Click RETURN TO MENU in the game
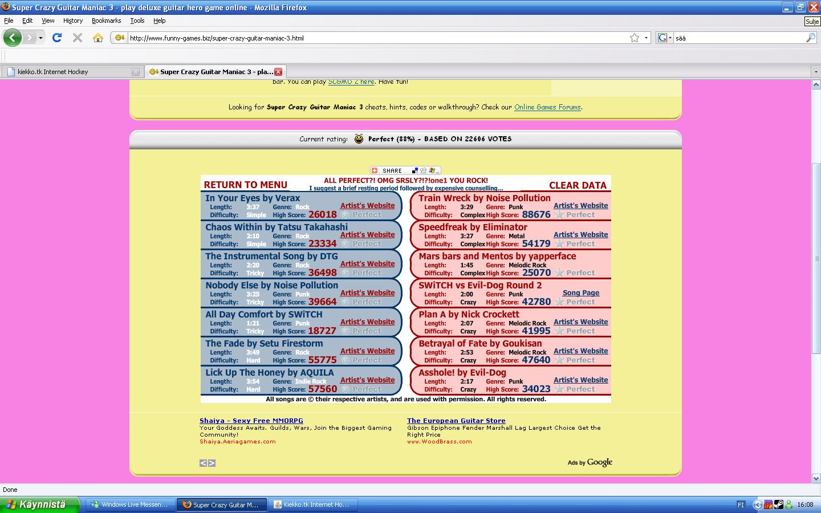This screenshot has width=821, height=513. click(245, 185)
